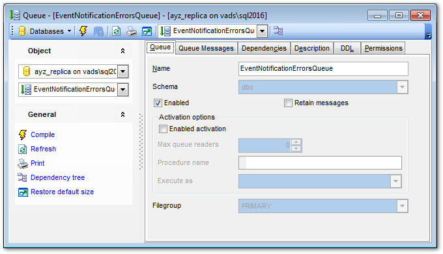The height and width of the screenshot is (254, 443).
Task: Open the Permissions tab
Action: click(383, 49)
